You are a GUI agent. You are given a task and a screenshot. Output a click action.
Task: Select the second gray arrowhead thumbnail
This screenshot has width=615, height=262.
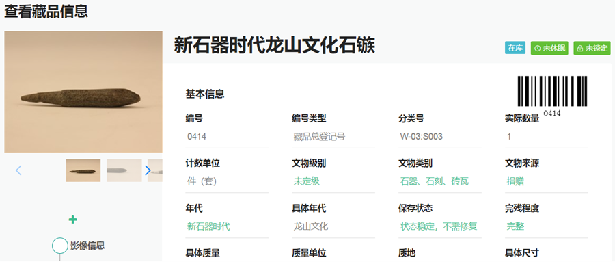124,170
